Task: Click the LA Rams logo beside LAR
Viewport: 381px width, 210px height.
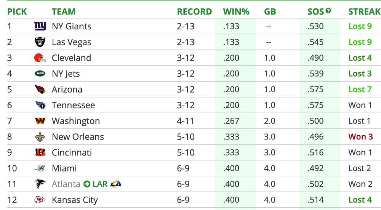Action: [115, 184]
